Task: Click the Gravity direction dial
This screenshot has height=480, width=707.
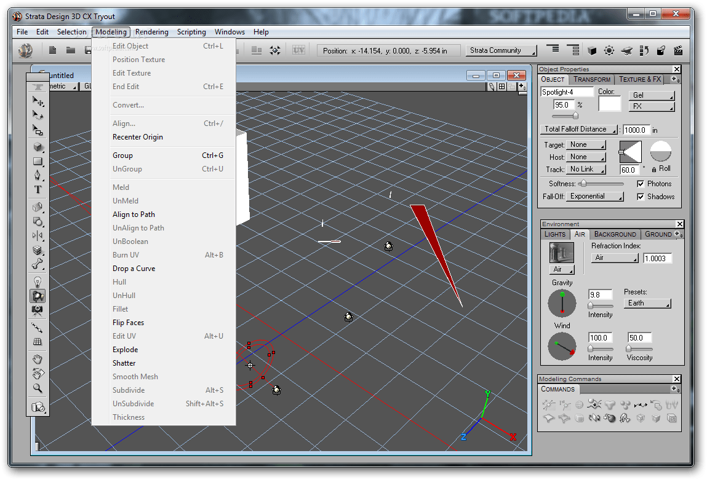Action: pos(562,304)
